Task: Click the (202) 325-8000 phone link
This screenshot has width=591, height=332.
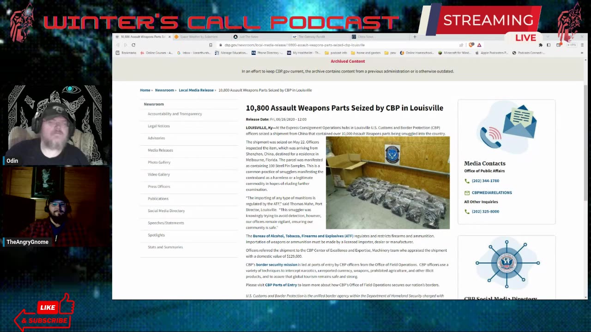Action: point(485,212)
